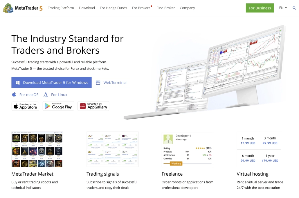Image resolution: width=299 pixels, height=198 pixels.
Task: Open the MetaTrader Market heading link
Action: point(33,174)
